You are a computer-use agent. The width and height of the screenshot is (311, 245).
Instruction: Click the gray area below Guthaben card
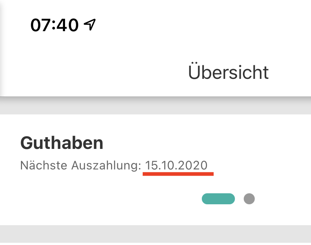point(155,235)
